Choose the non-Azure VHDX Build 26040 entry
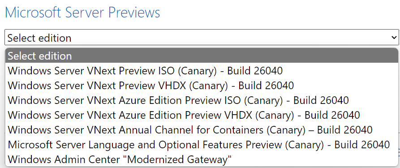This screenshot has height=168, width=400. coord(202,85)
